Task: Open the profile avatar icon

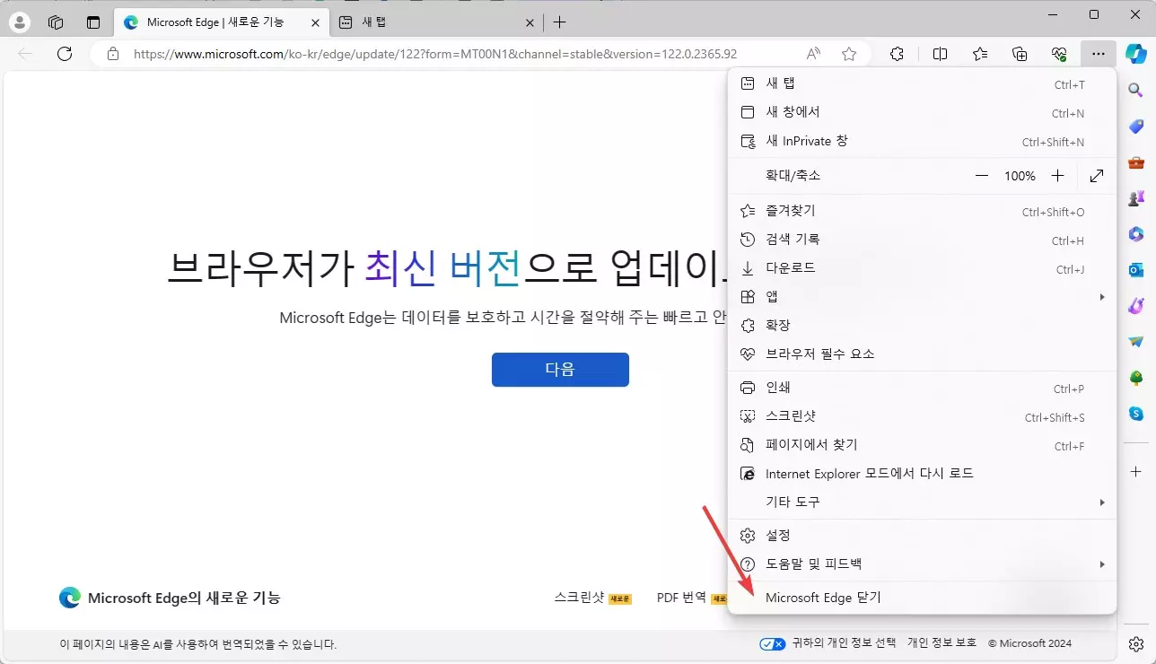Action: (19, 22)
